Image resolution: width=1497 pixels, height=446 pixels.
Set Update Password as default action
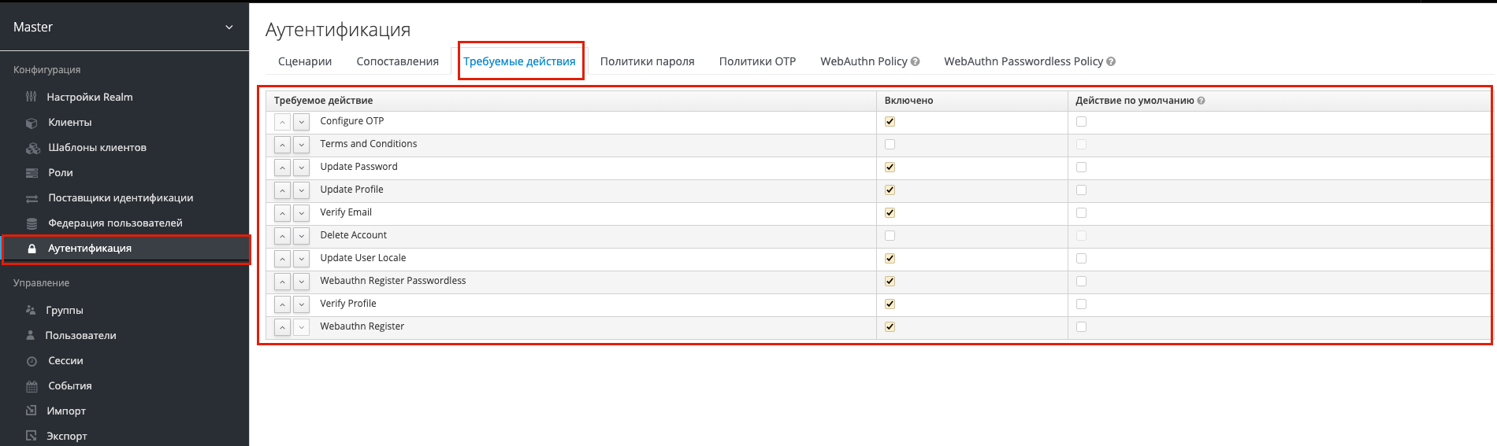coord(1081,167)
